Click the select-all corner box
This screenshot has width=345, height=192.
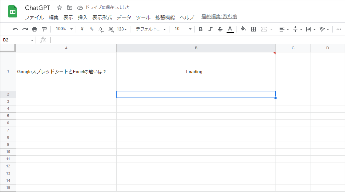coord(8,48)
